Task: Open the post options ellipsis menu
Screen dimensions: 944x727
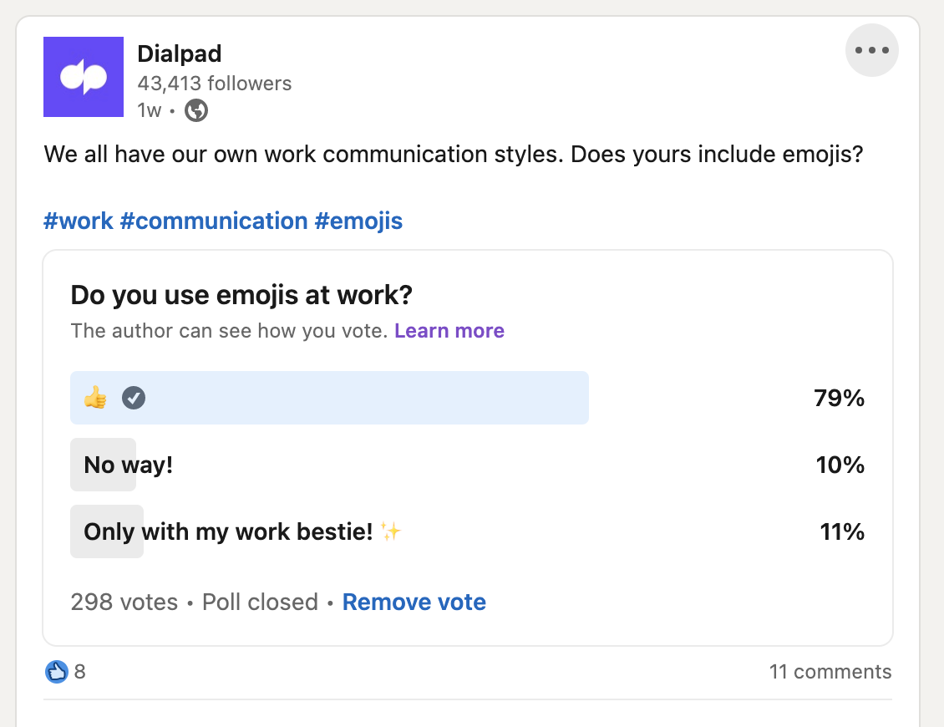Action: (871, 49)
